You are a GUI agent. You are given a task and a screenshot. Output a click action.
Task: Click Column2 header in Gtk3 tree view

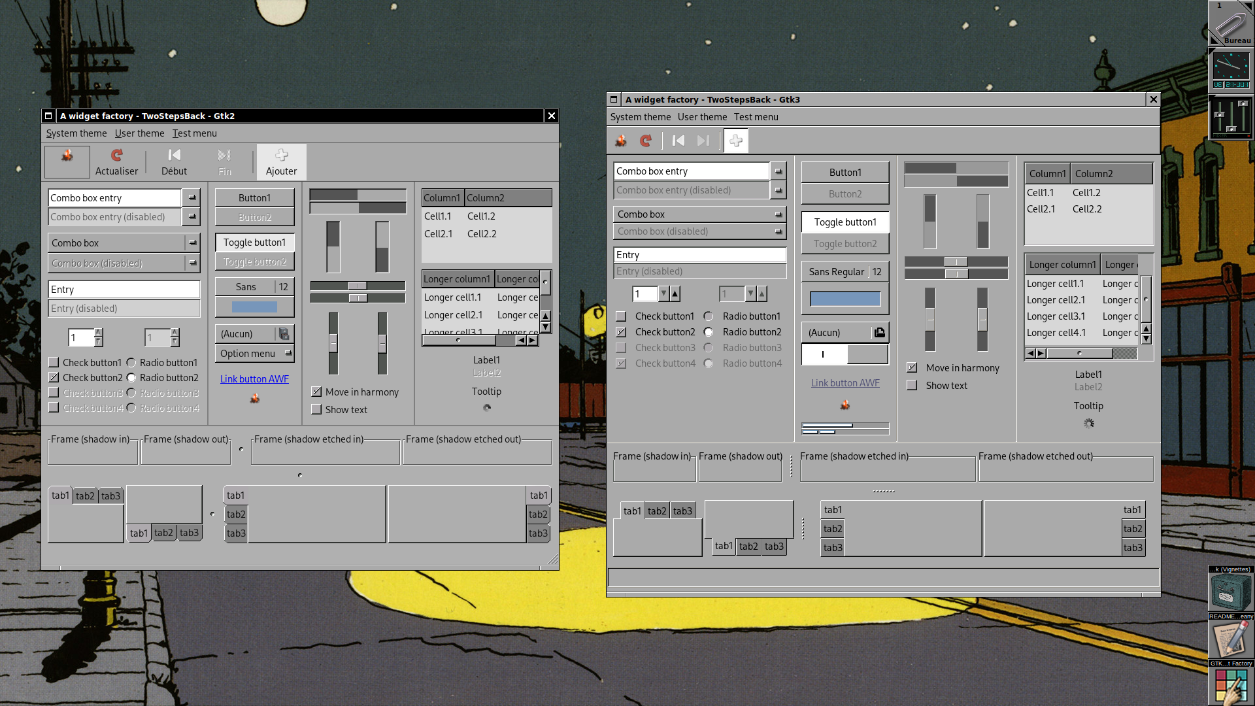click(x=1111, y=174)
